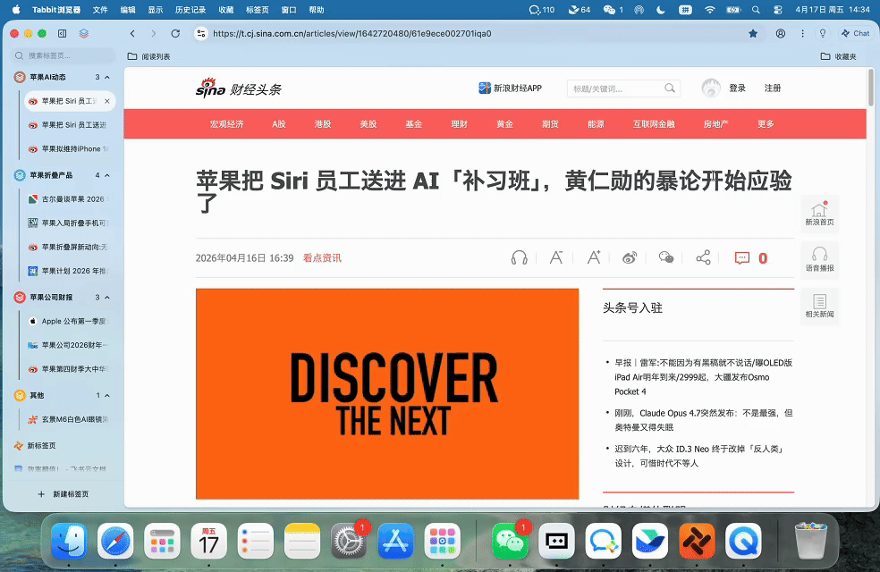Open the tab groups layers icon

coord(84,34)
